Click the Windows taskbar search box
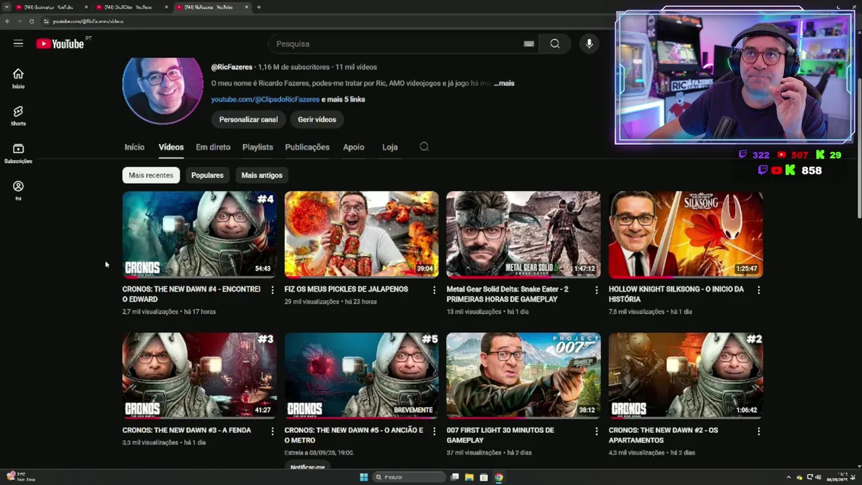Screen dimensions: 862x485 (411, 477)
